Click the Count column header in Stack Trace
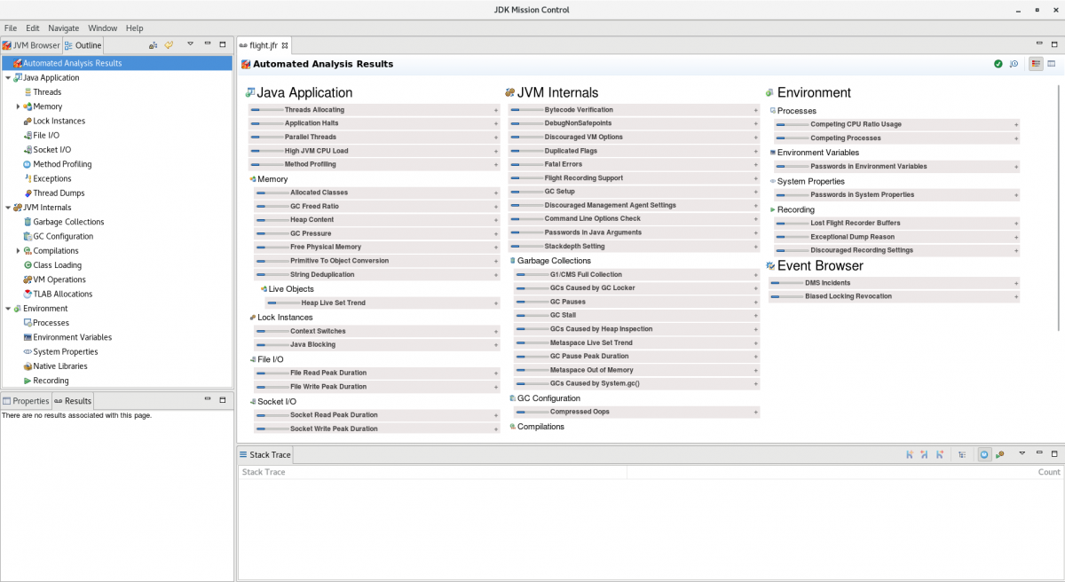This screenshot has height=582, width=1065. (1049, 471)
